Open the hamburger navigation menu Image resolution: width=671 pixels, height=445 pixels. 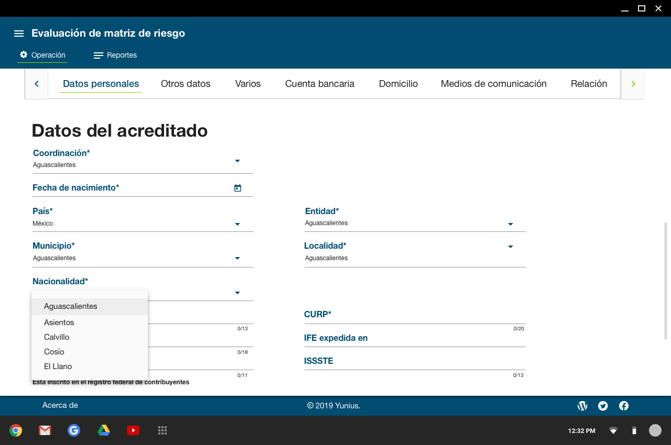click(19, 34)
